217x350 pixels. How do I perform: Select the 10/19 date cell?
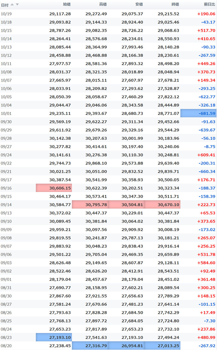pos(6,14)
